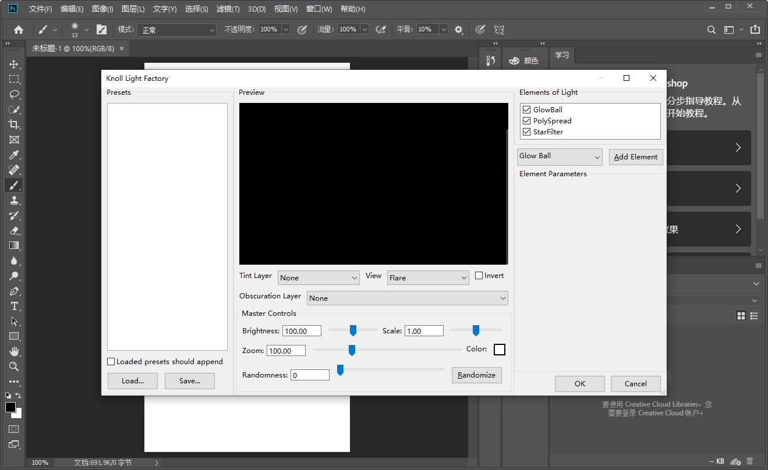This screenshot has width=768, height=470.
Task: Click the Add Element button
Action: (636, 157)
